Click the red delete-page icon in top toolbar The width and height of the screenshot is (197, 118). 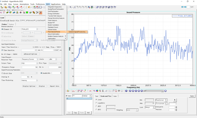click(38, 7)
